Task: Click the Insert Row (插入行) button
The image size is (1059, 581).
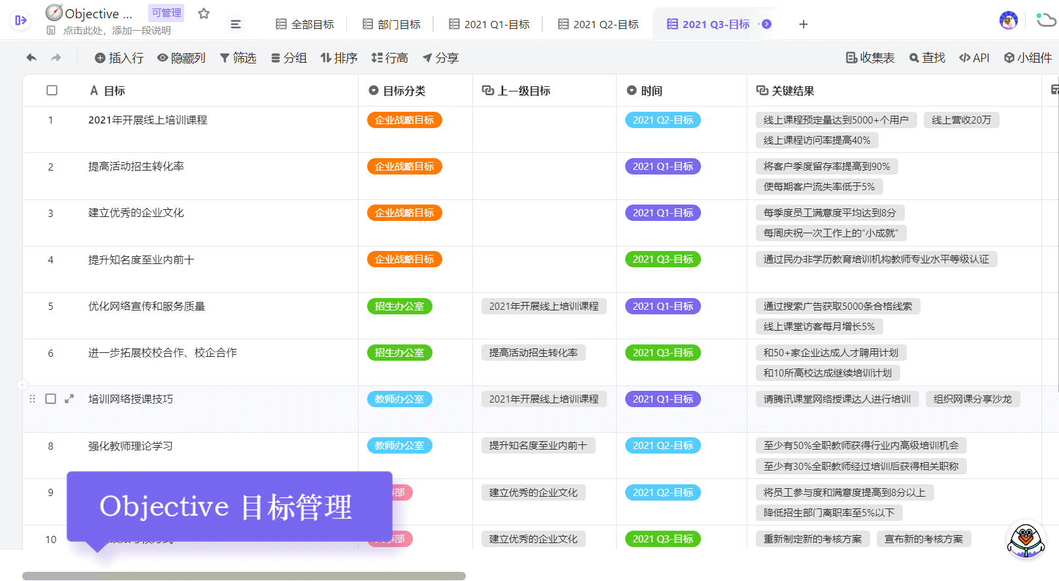Action: [x=119, y=58]
